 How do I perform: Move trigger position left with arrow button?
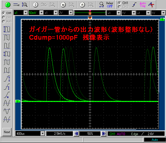(x=76, y=134)
